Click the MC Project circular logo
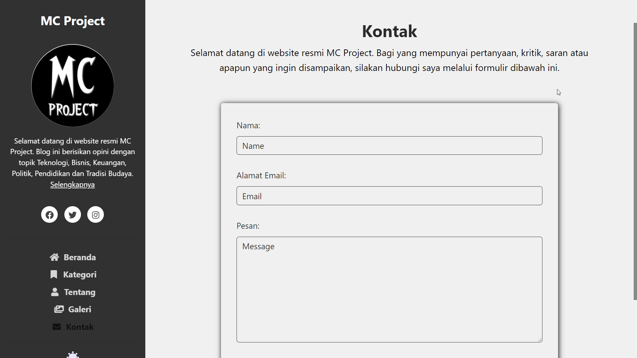 coord(72,85)
